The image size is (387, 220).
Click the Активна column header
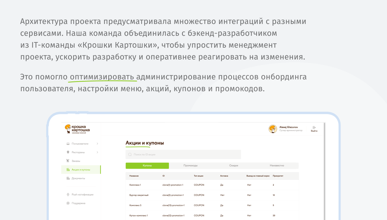pyautogui.click(x=224, y=176)
